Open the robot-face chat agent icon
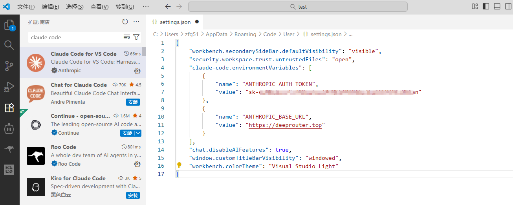The height and width of the screenshot is (205, 513). [9, 128]
